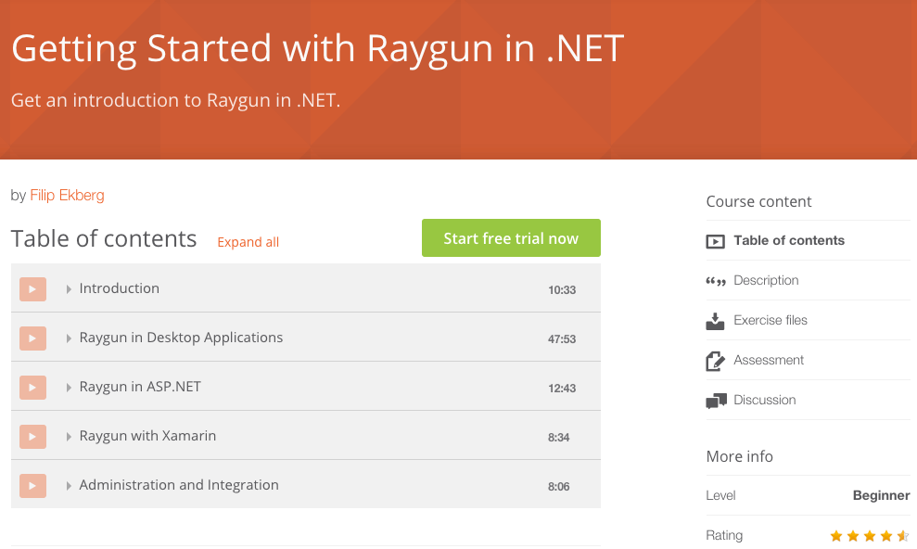The height and width of the screenshot is (549, 917).
Task: Play the Introduction module
Action: (x=32, y=289)
